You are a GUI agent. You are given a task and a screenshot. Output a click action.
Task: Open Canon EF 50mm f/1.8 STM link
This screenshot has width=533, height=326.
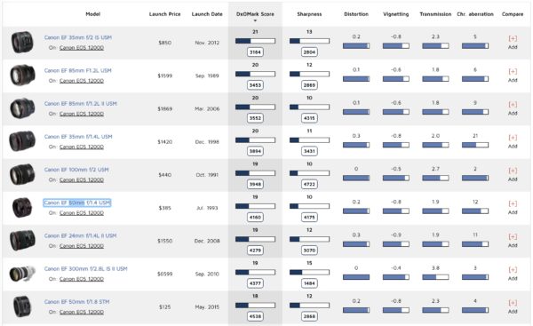pos(76,301)
